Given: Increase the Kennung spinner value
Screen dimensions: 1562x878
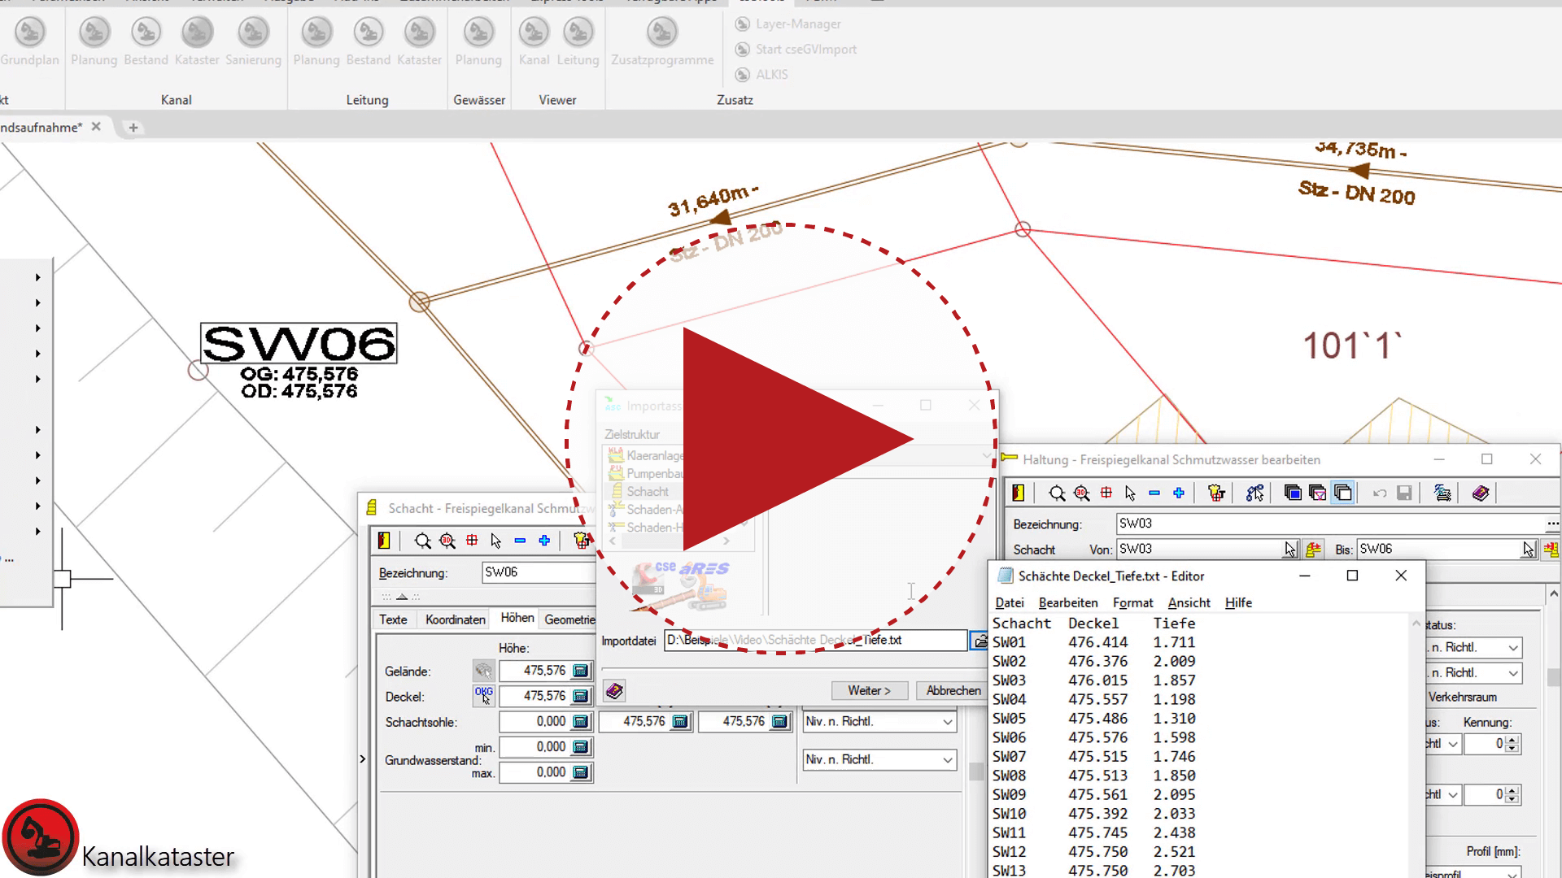Looking at the screenshot, I should [1512, 739].
